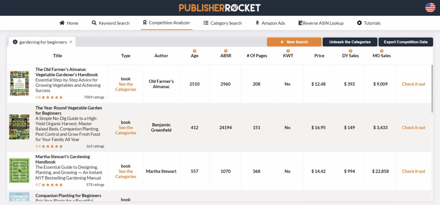440x205 pixels.
Task: Click the price '$ 16.95'
Action: coord(319,127)
